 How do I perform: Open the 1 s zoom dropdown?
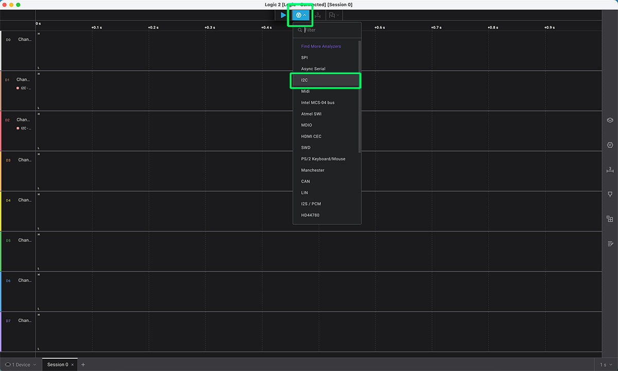pos(605,365)
